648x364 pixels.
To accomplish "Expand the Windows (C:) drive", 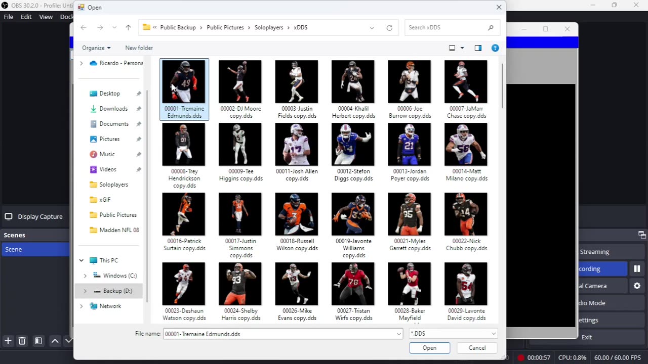I will click(x=85, y=276).
